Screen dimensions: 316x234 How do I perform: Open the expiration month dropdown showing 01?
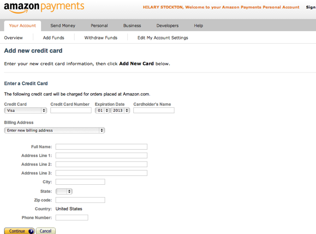point(102,110)
